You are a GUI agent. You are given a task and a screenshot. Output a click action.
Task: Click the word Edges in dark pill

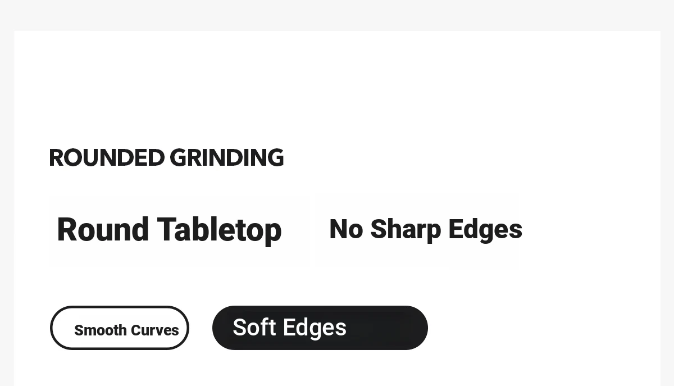click(315, 328)
